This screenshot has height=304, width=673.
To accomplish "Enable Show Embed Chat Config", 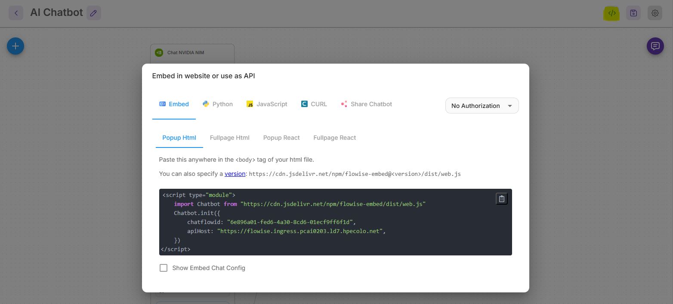I will 164,267.
